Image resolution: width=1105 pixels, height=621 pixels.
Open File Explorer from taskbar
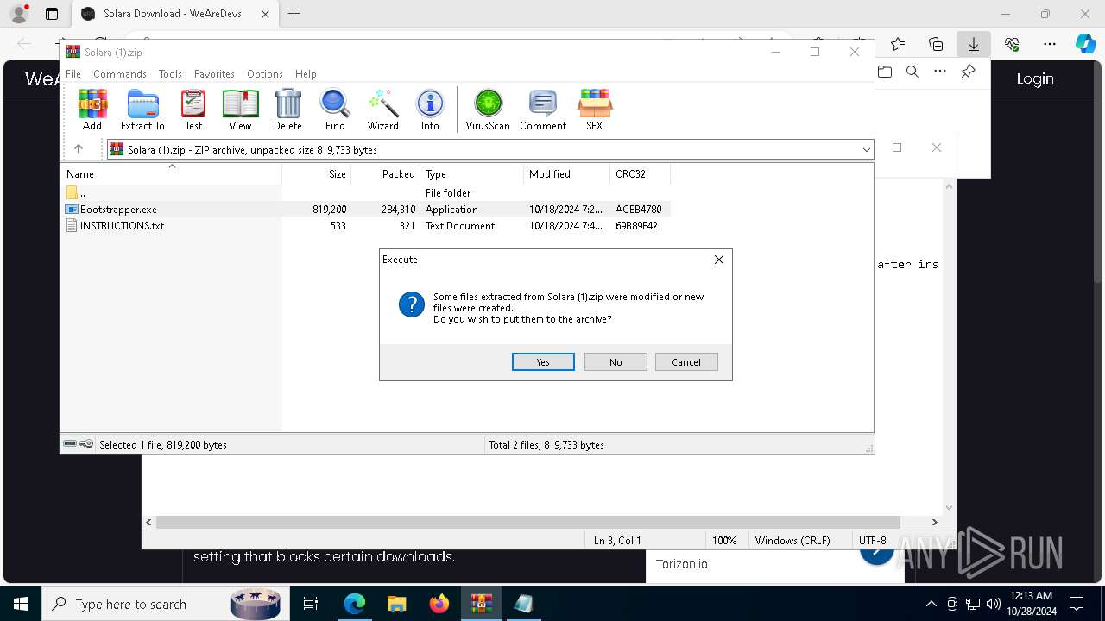click(396, 604)
